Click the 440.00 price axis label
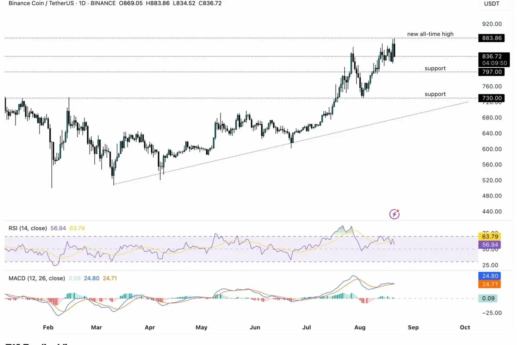517x345 pixels. (x=492, y=212)
